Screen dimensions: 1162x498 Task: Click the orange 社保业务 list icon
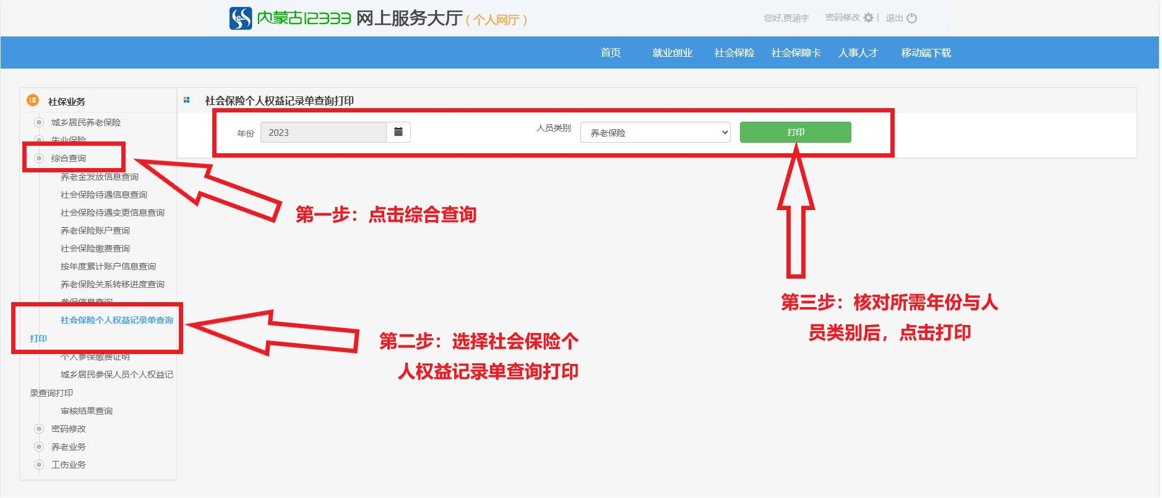(x=33, y=101)
